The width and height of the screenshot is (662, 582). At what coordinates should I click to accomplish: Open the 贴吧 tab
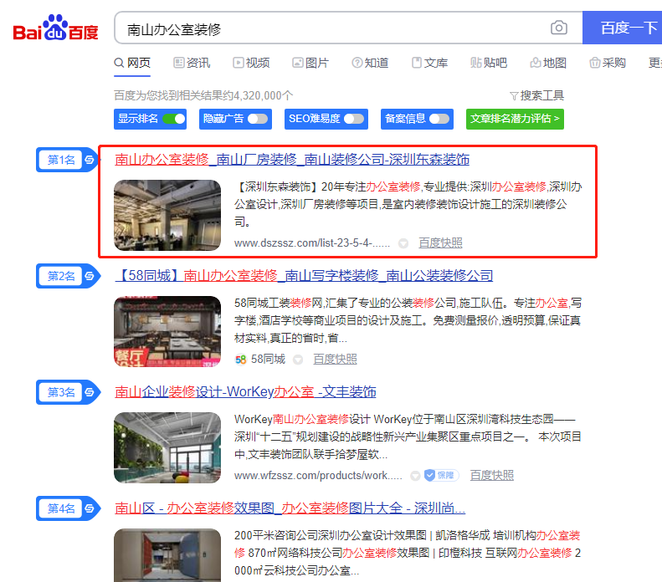coord(489,64)
